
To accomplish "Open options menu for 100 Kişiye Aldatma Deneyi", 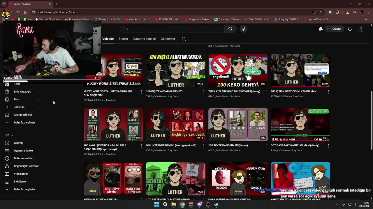I will (204, 92).
